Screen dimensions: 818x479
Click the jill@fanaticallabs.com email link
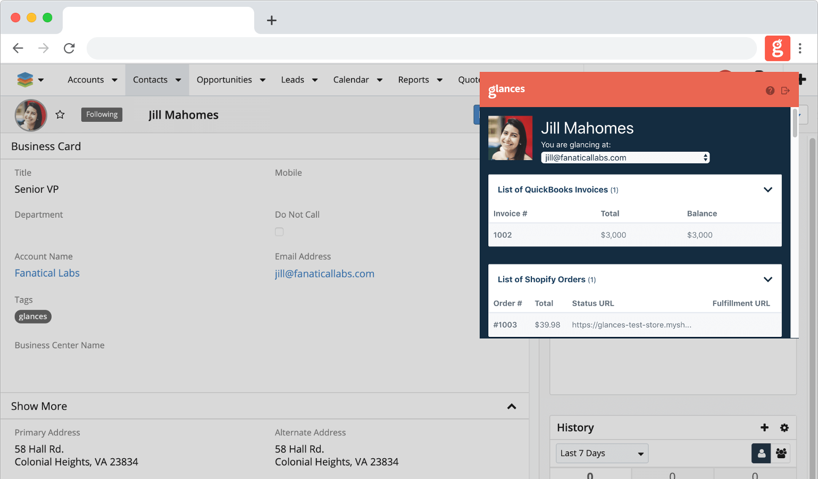coord(324,274)
